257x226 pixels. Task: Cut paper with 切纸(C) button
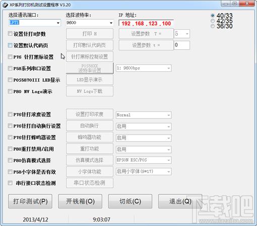click(130, 201)
